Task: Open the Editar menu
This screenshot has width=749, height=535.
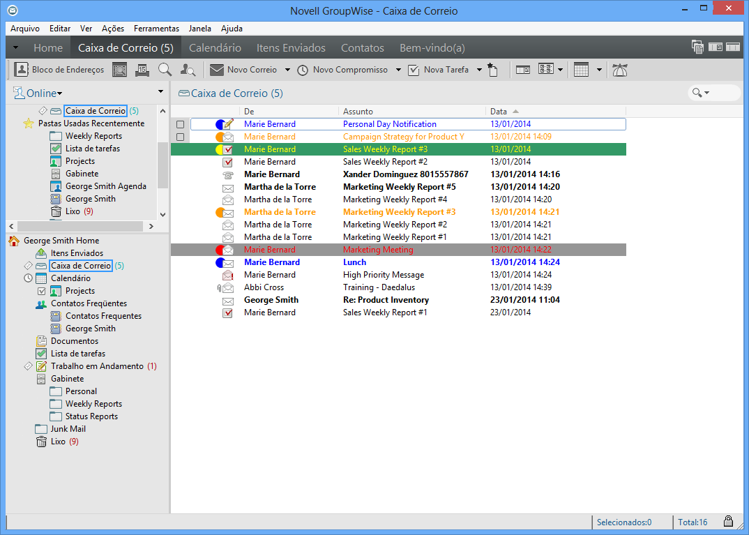Action: click(x=60, y=28)
